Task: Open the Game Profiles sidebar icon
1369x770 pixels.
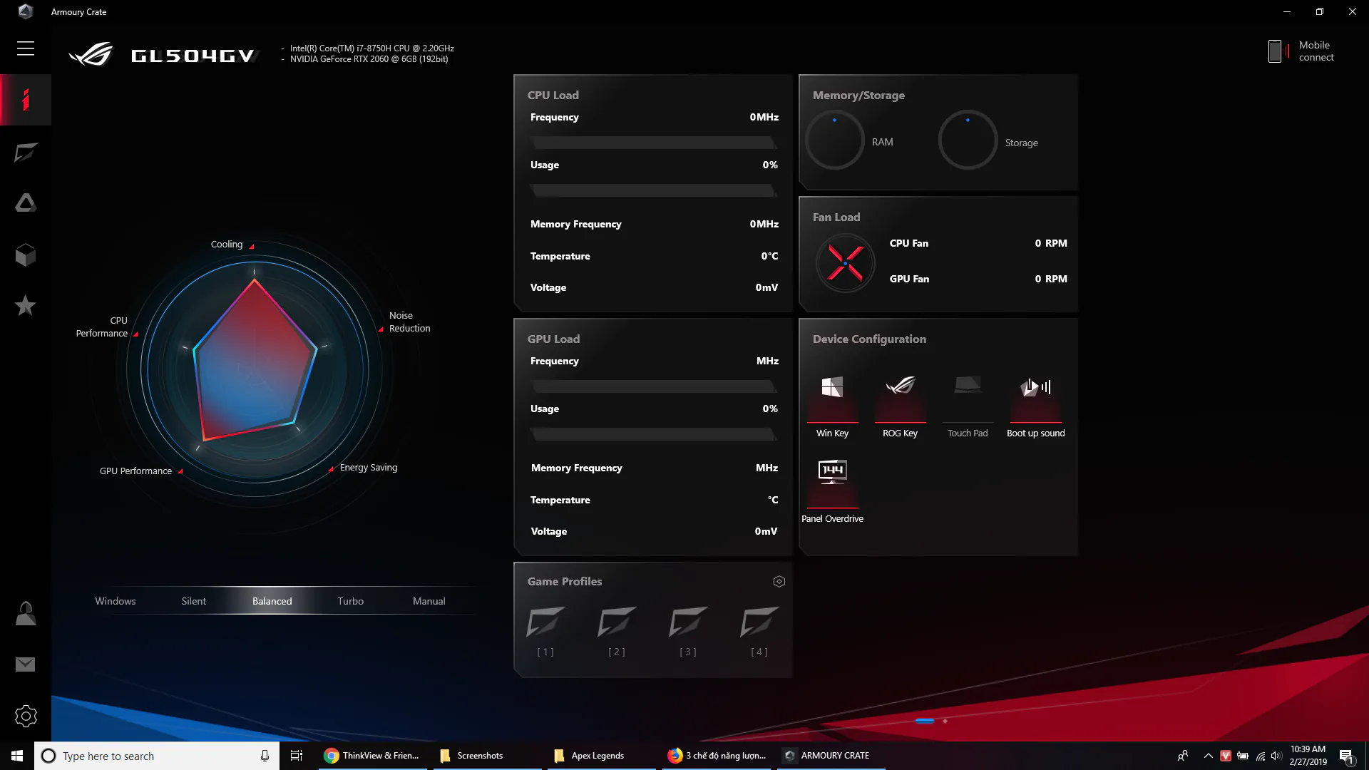Action: [26, 152]
